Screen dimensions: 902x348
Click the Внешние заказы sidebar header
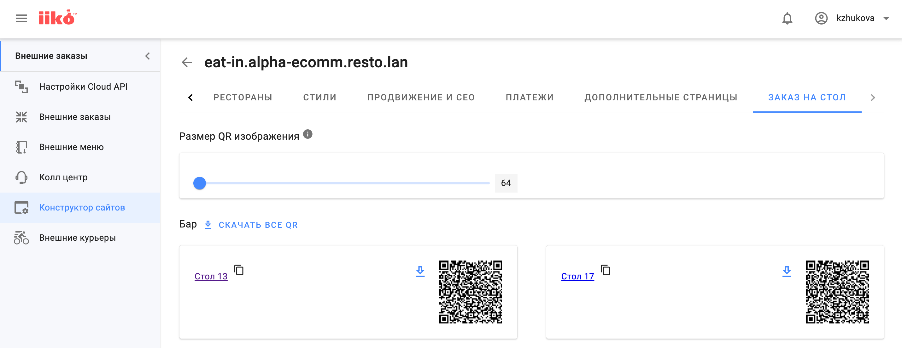tap(51, 56)
